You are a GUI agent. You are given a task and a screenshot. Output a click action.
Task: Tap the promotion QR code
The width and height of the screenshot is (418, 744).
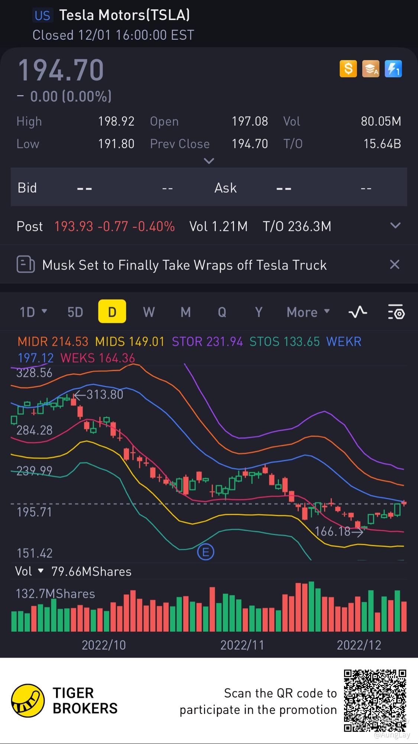375,700
